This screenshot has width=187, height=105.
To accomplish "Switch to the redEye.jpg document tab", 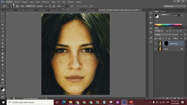I will pyautogui.click(x=42, y=10).
